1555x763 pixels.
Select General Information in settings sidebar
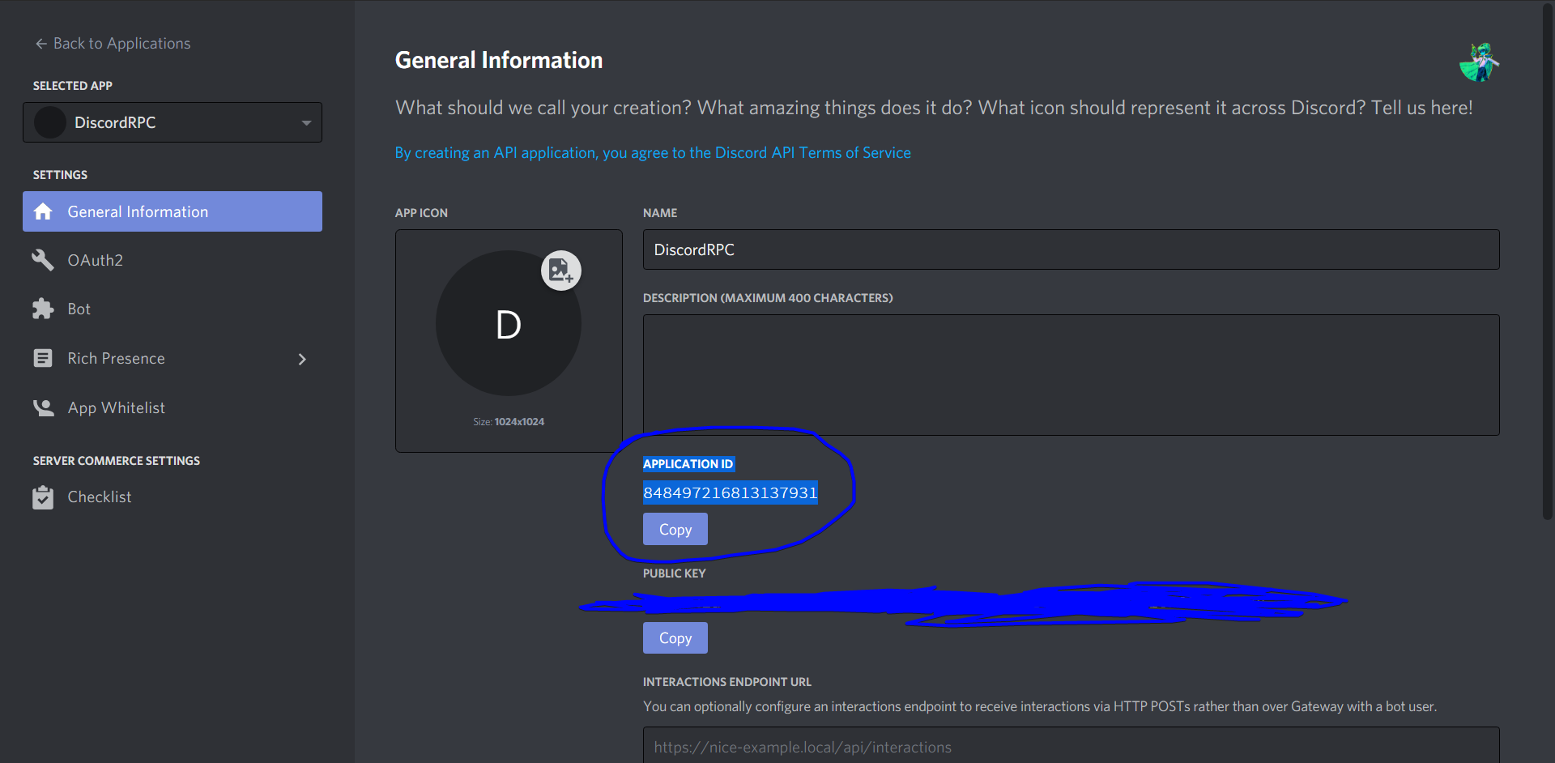(173, 211)
